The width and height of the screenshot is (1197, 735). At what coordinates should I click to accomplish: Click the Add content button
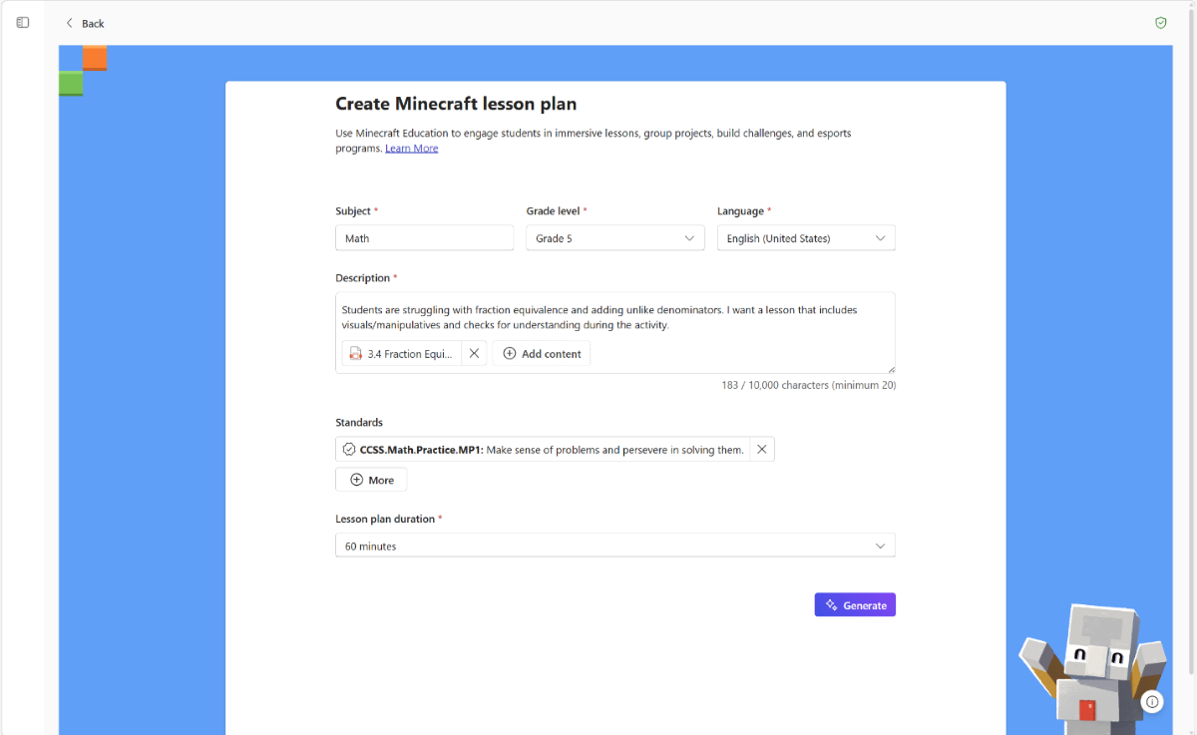[x=542, y=354]
